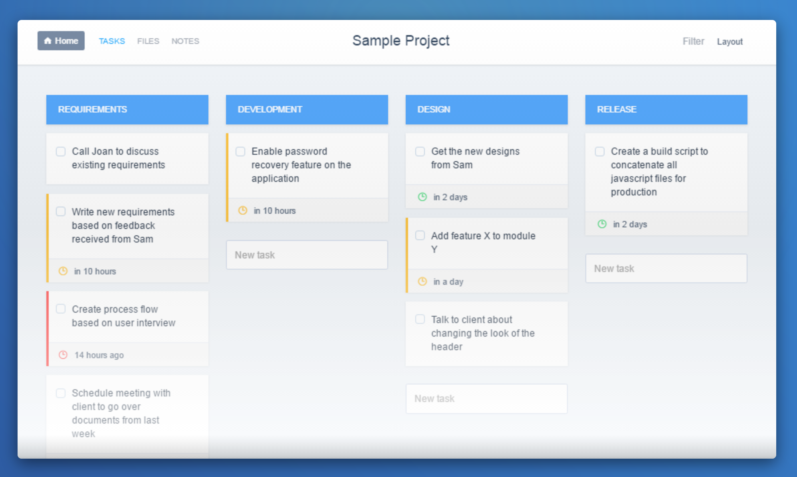Select the Tasks tab
This screenshot has width=797, height=477.
coord(112,41)
